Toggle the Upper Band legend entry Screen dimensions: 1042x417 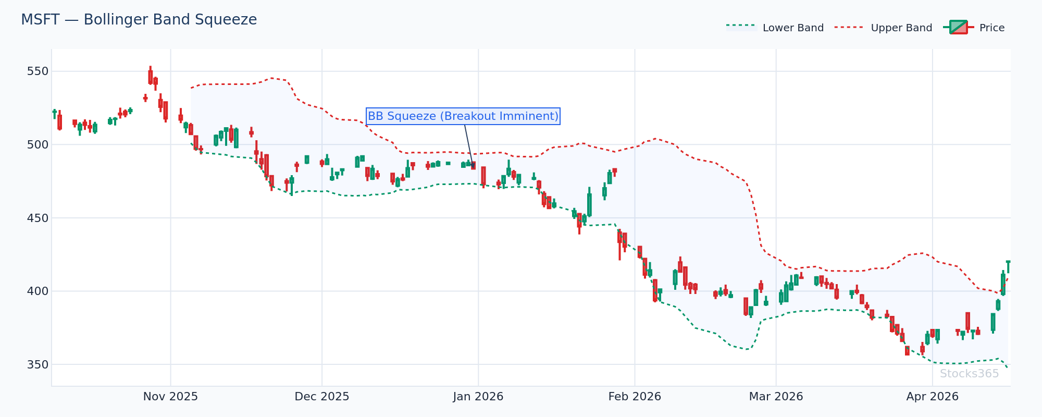click(883, 28)
